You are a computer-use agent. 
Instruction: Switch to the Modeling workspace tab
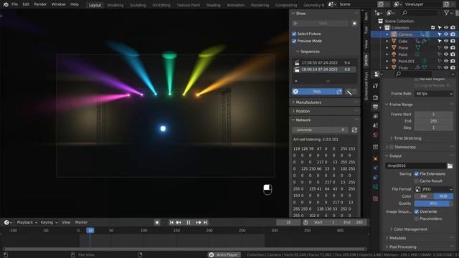115,5
